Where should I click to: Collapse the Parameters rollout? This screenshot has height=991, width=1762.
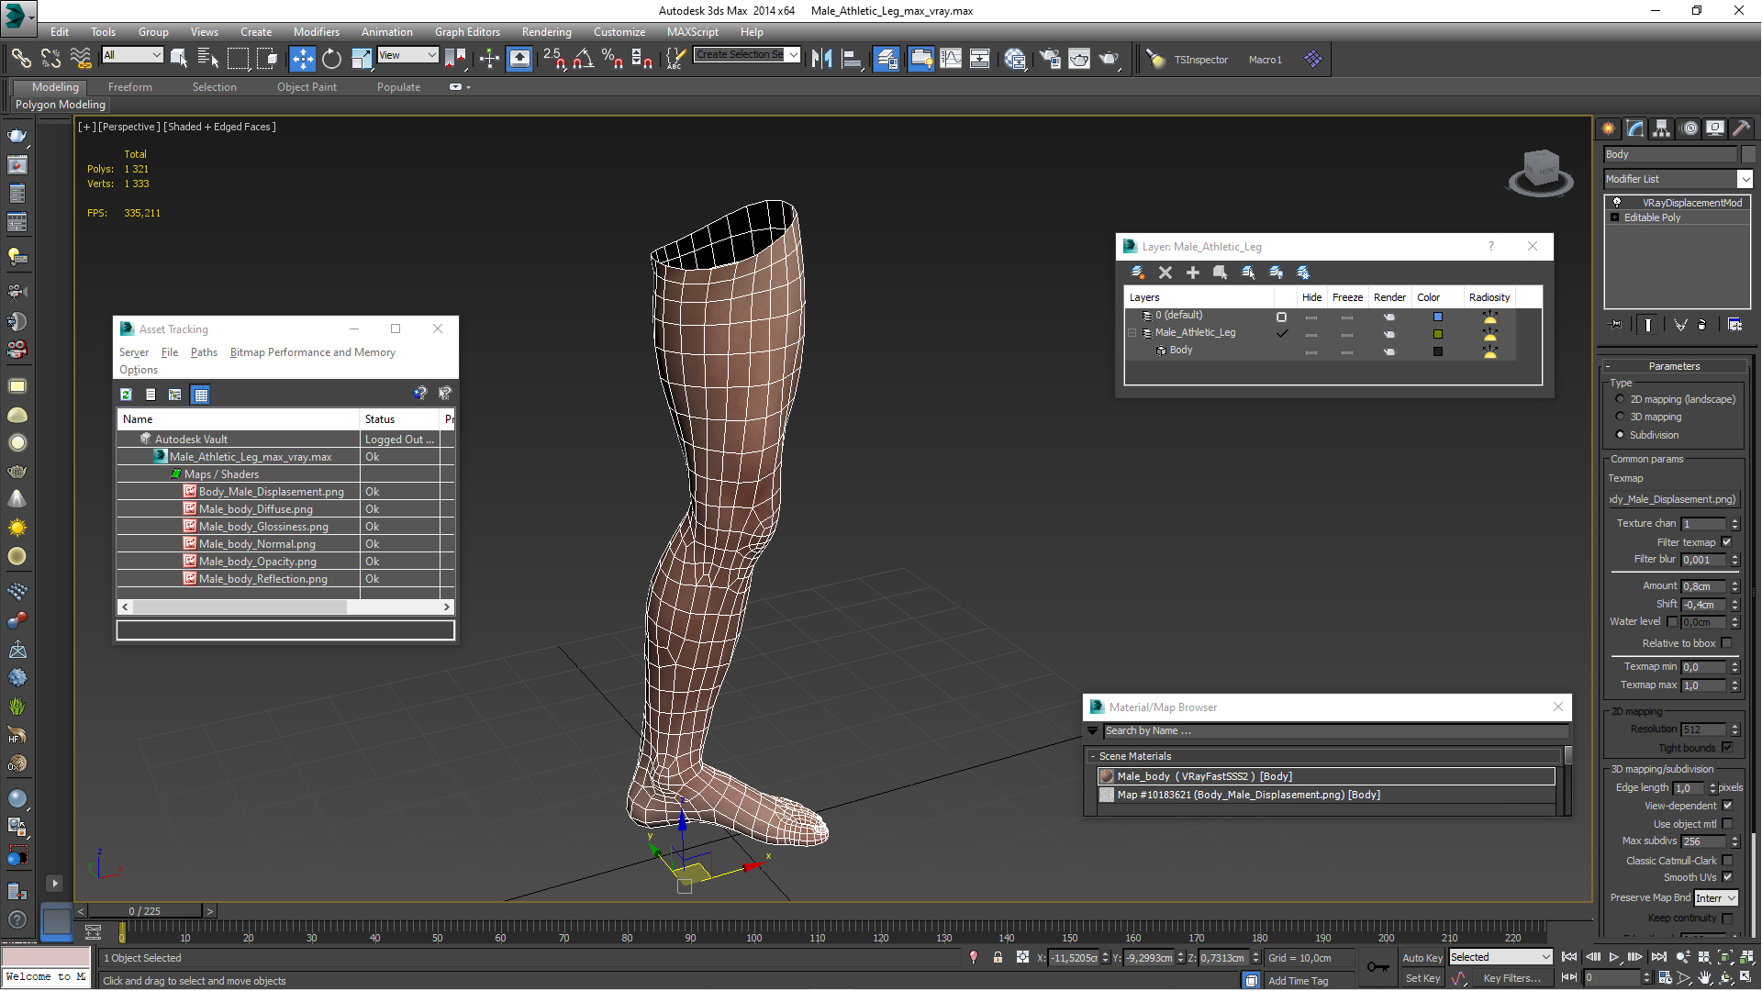[1608, 366]
